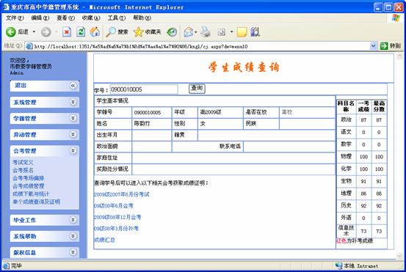The height and width of the screenshot is (272, 406).
Task: Open the Mail envelope icon
Action: 189,32
